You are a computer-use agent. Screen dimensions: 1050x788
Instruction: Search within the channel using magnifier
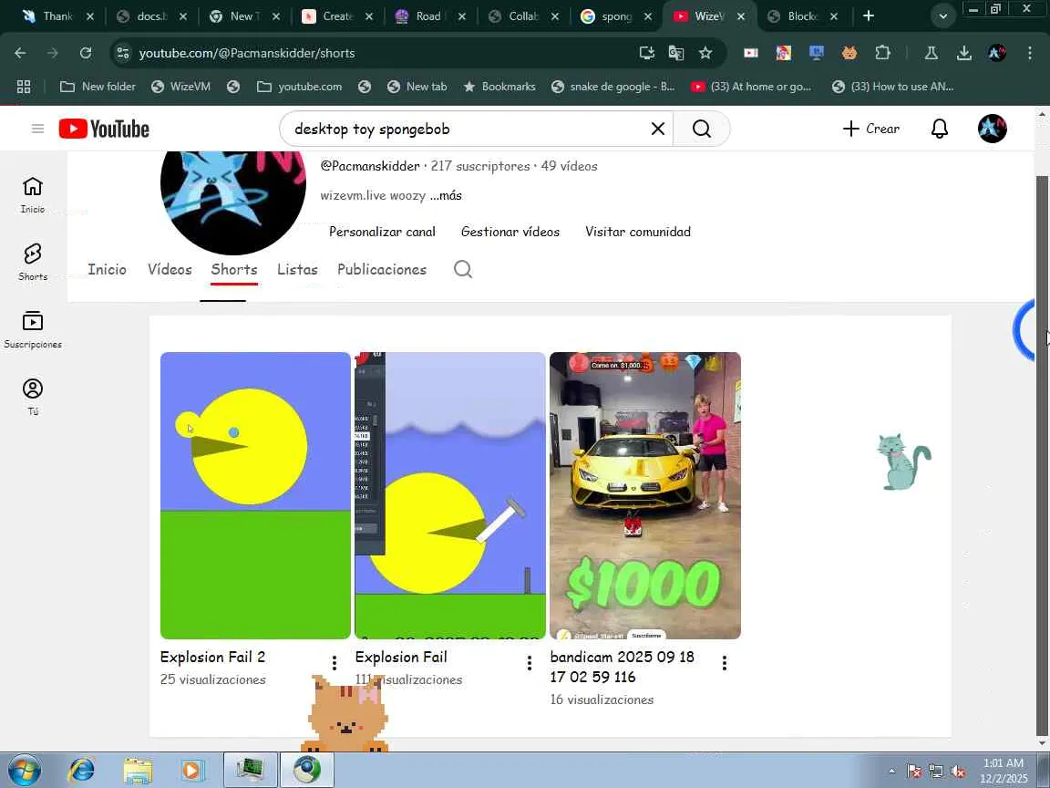pyautogui.click(x=463, y=269)
